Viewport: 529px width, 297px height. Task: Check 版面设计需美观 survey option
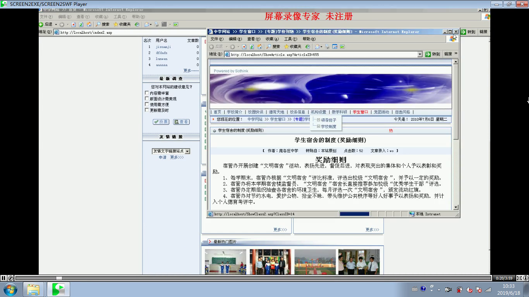coord(147,99)
